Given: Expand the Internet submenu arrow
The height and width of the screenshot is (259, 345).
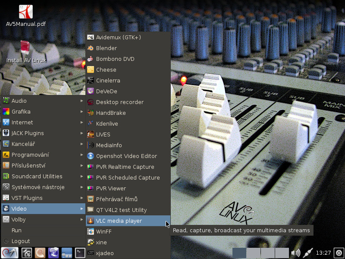Looking at the screenshot, I should point(82,122).
